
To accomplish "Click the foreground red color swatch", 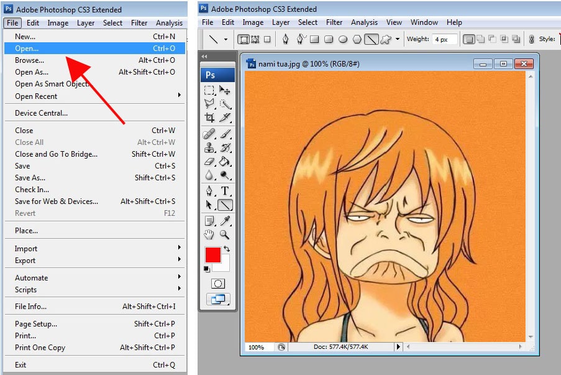I will [x=213, y=255].
